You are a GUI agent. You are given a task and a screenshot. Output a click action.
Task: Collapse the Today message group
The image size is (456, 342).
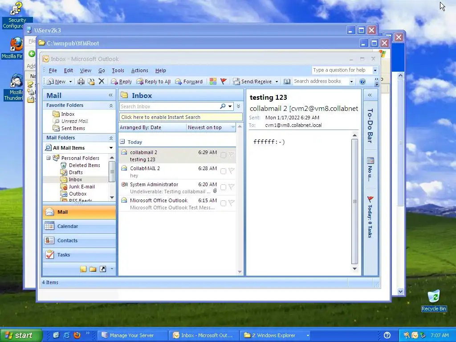(122, 142)
